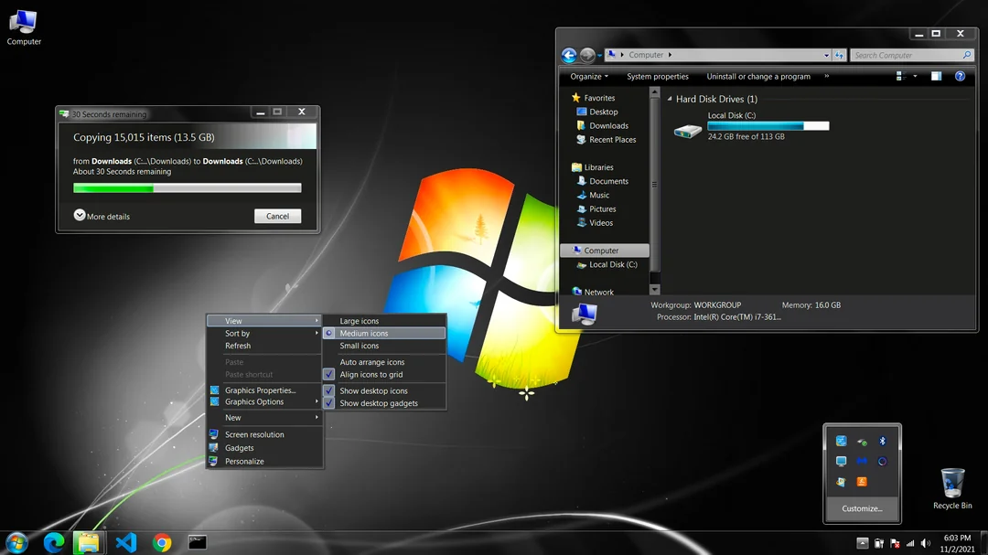Launch Visual Studio Code from the taskbar
Image resolution: width=988 pixels, height=555 pixels.
point(126,542)
